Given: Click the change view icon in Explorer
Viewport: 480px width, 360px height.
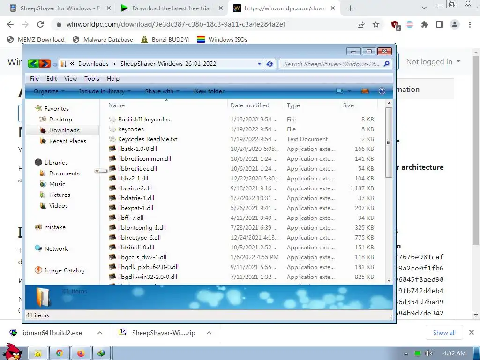Looking at the screenshot, I should click(339, 91).
